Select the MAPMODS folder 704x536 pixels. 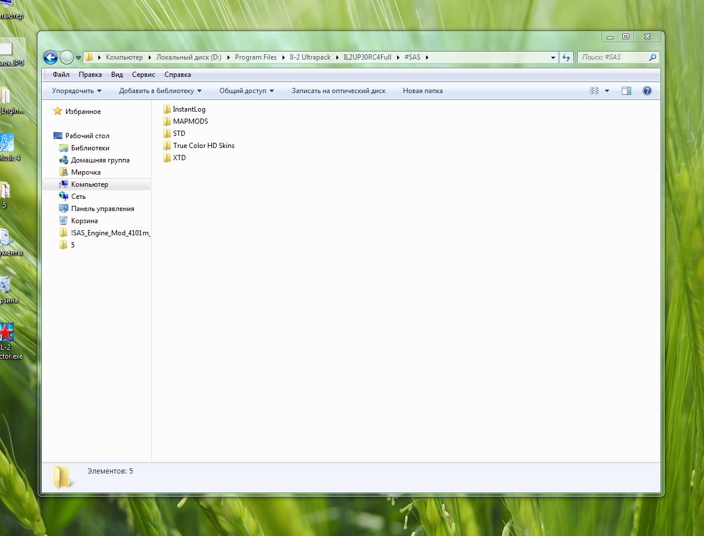(190, 121)
